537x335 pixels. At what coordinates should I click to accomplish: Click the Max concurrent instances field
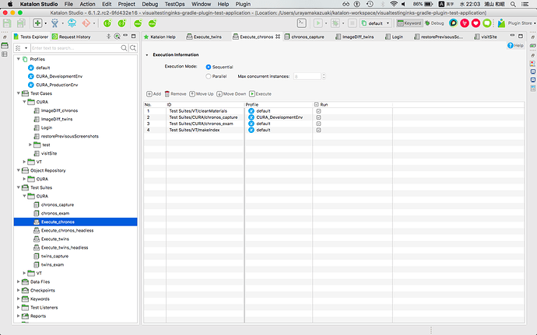click(x=307, y=76)
